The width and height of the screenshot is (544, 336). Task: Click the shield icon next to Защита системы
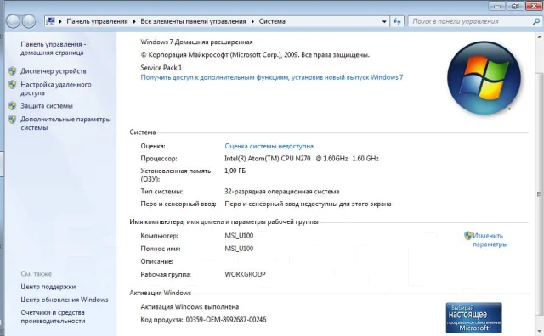point(13,106)
